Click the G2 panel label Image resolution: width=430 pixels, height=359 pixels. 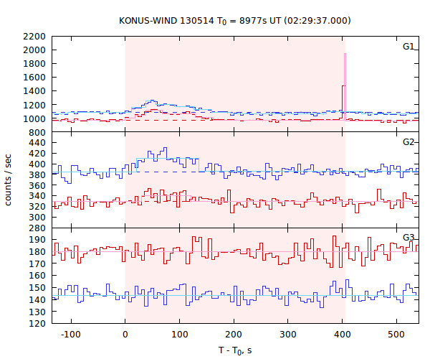tap(408, 141)
